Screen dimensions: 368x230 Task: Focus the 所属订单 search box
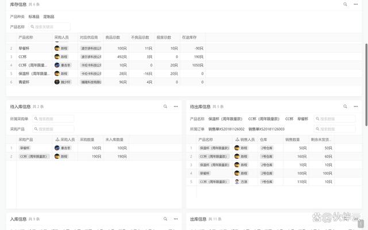[335, 129]
